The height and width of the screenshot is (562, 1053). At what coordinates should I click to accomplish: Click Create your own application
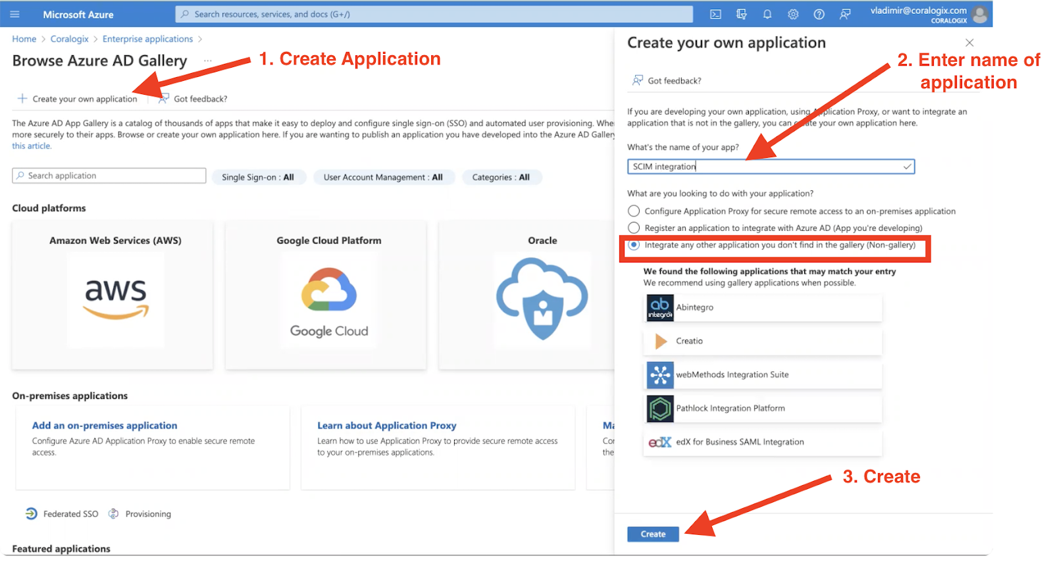click(x=85, y=99)
